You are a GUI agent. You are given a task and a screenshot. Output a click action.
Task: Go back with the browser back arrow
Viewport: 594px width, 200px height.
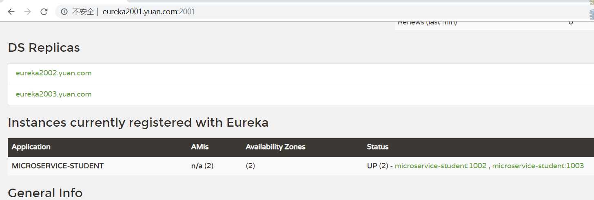[x=11, y=12]
